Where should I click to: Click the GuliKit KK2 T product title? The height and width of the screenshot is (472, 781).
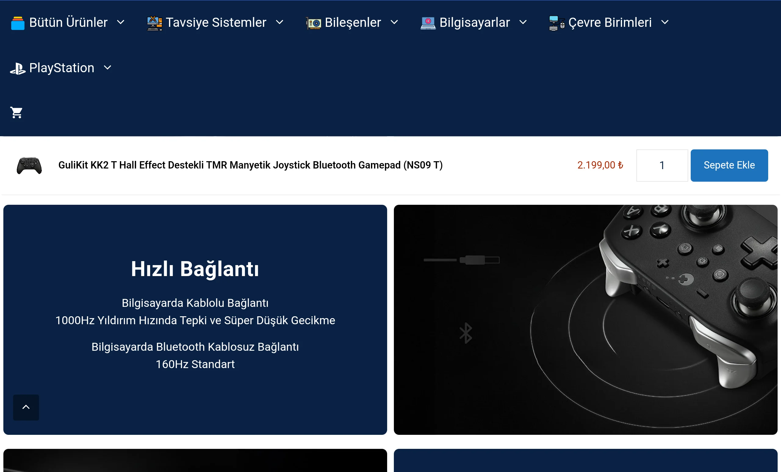[x=250, y=165]
